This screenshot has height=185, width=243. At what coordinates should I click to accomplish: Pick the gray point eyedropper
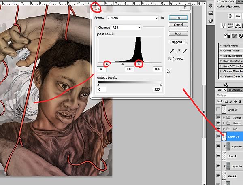(178, 51)
